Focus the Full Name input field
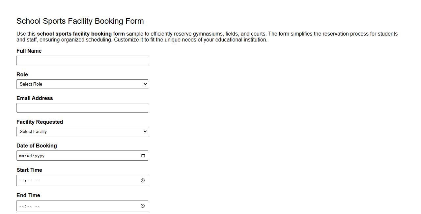The height and width of the screenshot is (214, 421). (x=82, y=60)
